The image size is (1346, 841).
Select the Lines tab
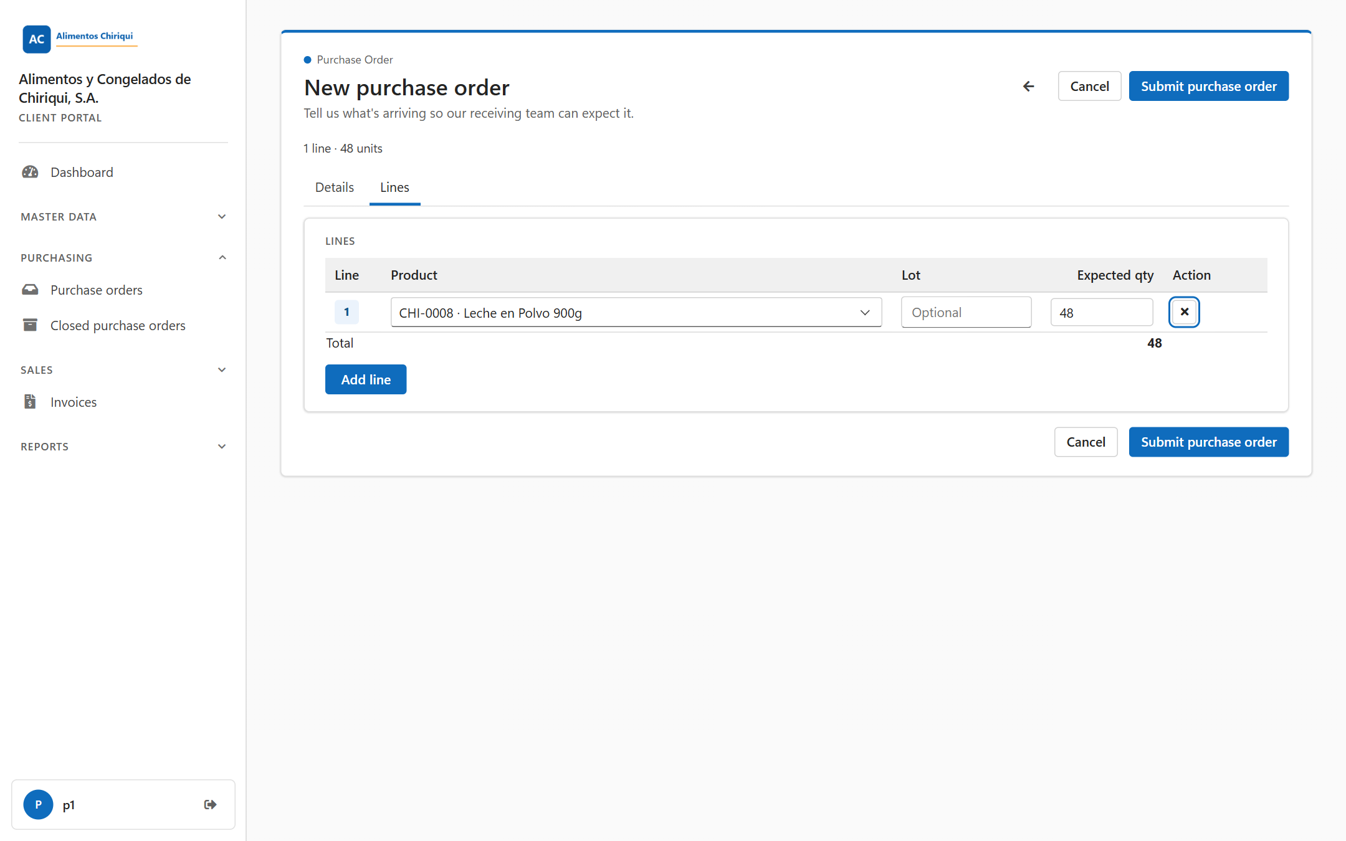pos(394,187)
